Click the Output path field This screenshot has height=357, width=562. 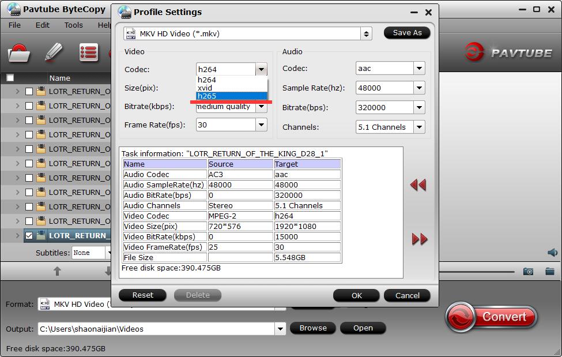(157, 329)
